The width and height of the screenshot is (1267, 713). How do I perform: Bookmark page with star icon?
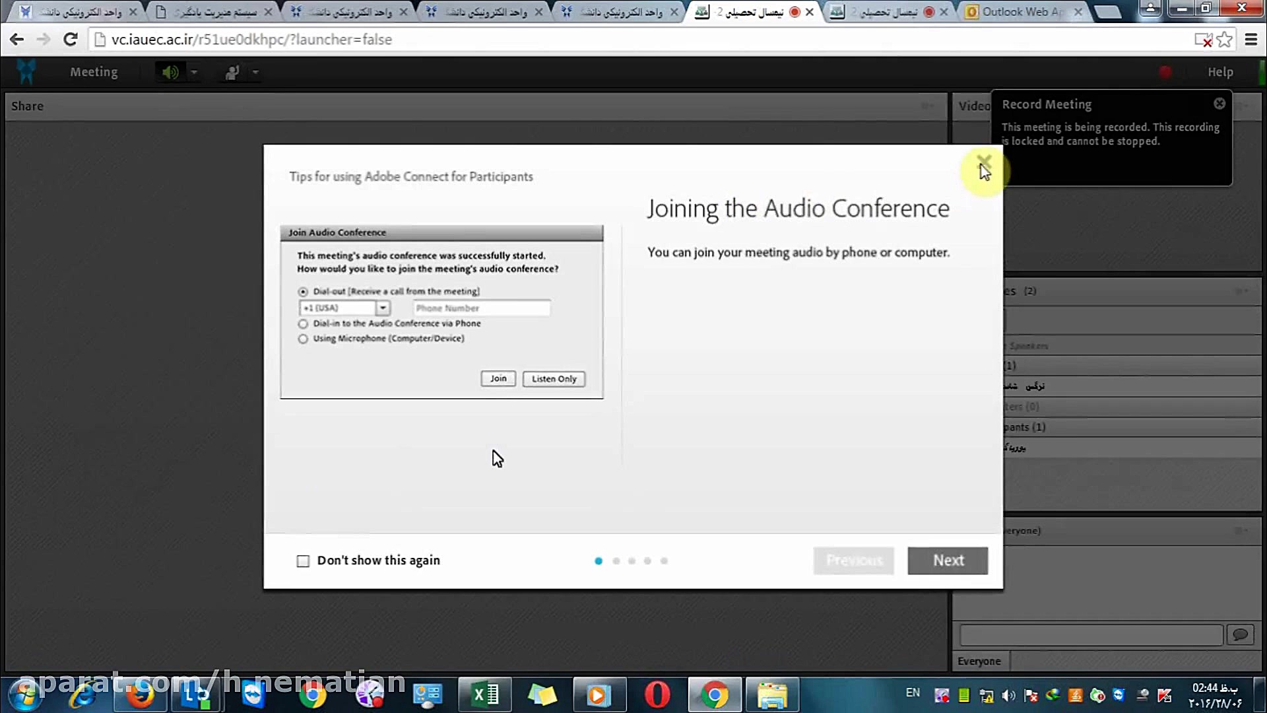coord(1225,40)
